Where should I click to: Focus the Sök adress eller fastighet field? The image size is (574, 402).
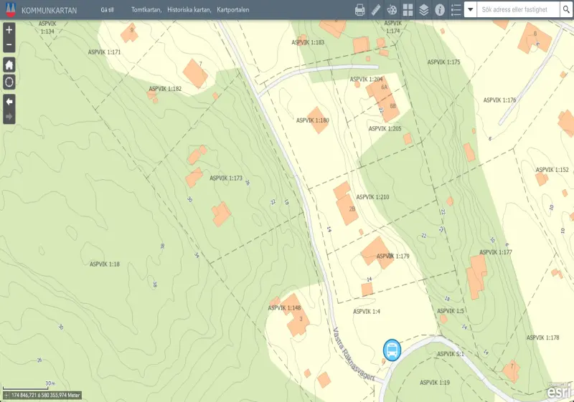click(x=518, y=9)
